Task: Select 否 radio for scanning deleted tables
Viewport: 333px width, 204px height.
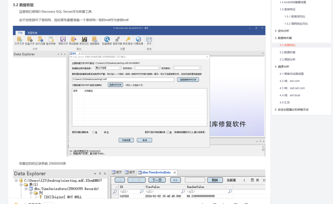Action: click(x=105, y=132)
